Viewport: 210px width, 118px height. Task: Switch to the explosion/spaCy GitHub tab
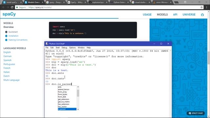coord(98,2)
